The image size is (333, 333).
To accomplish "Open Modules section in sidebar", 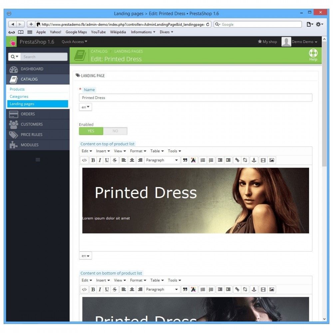I will [38, 145].
